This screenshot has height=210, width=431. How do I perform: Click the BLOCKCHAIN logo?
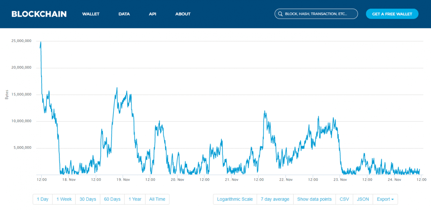click(39, 14)
